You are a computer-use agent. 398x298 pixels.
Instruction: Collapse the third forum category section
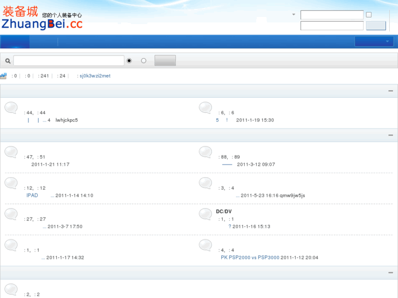(391, 273)
